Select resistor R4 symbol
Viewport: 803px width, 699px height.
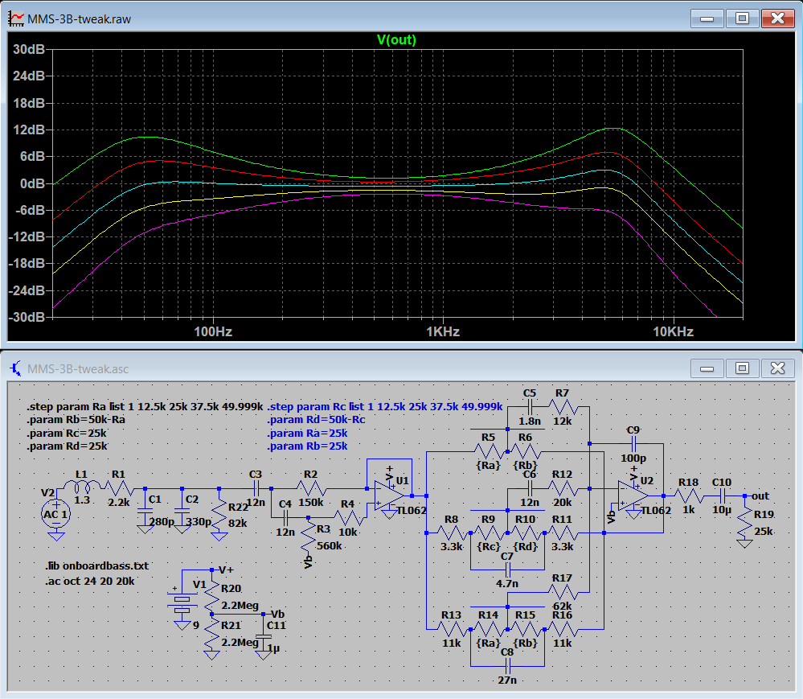tap(348, 517)
